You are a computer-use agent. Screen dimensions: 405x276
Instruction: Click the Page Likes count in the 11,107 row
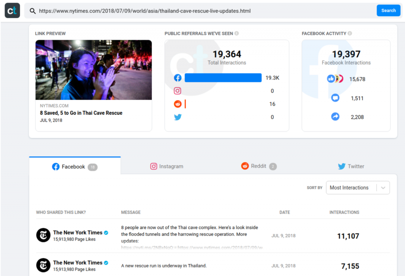(74, 239)
